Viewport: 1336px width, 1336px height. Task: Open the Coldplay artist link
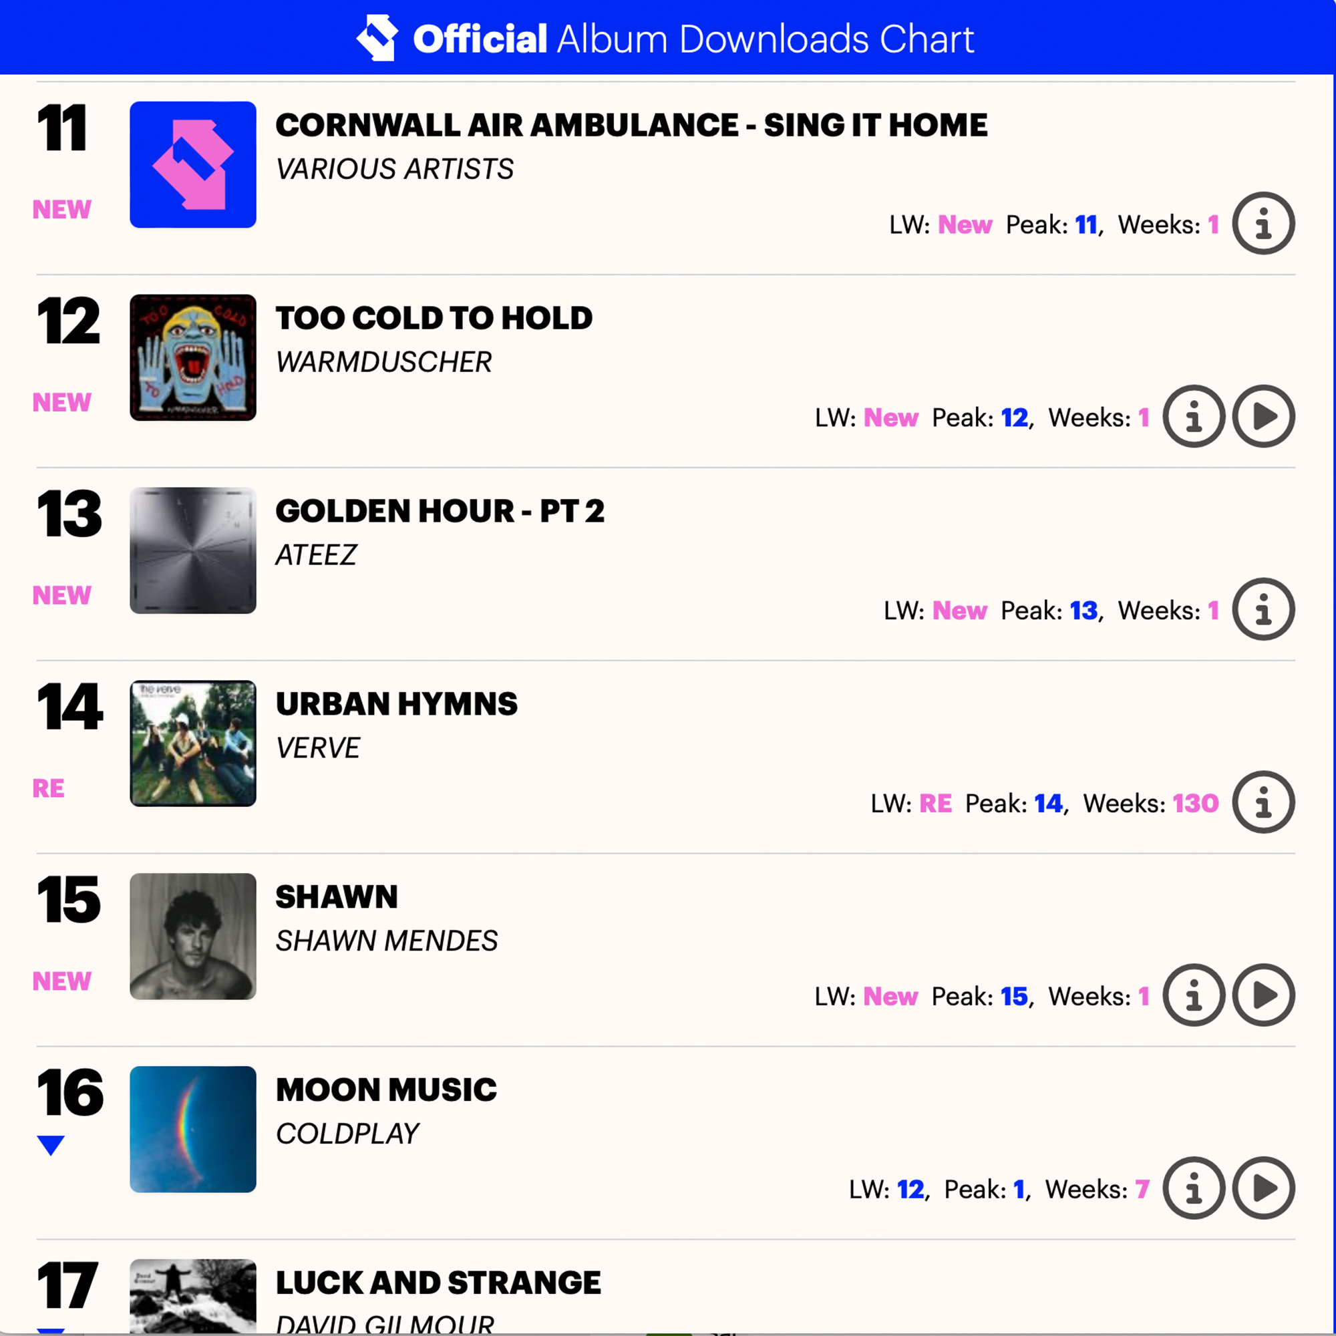point(347,1134)
